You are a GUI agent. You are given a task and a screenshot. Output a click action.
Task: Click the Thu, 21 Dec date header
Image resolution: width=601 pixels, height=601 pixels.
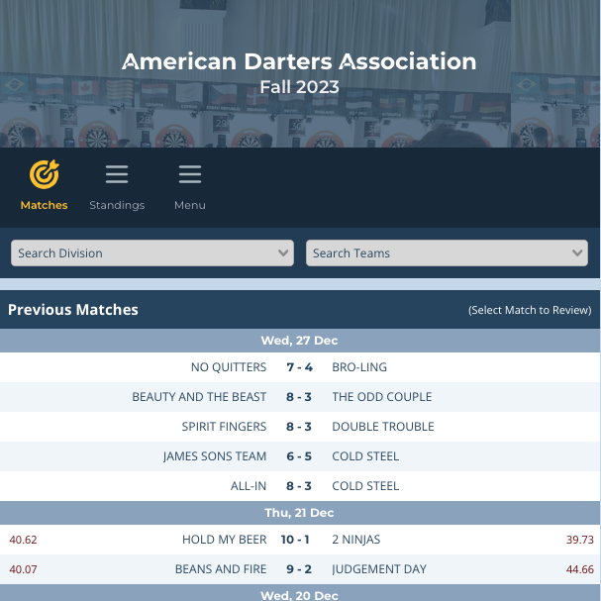tap(299, 513)
